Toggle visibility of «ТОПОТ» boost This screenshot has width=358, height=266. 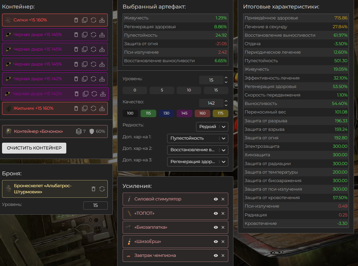(x=216, y=213)
